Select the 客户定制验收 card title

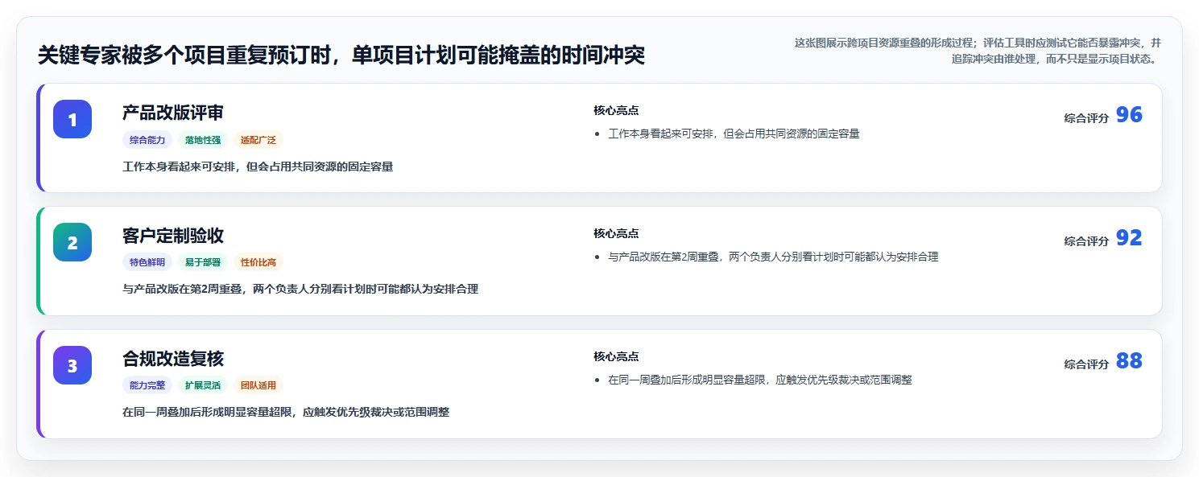click(x=173, y=236)
